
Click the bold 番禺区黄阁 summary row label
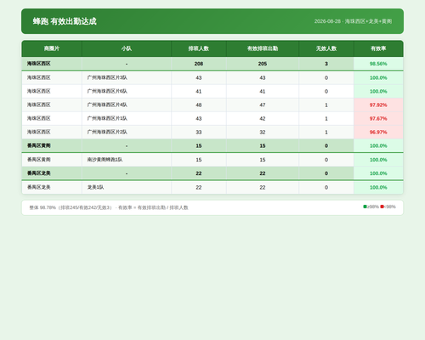(x=39, y=145)
